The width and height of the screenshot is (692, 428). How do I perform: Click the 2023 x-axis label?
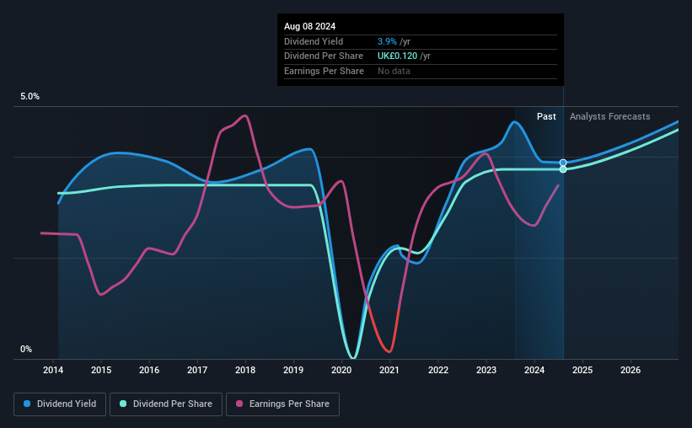coord(486,370)
